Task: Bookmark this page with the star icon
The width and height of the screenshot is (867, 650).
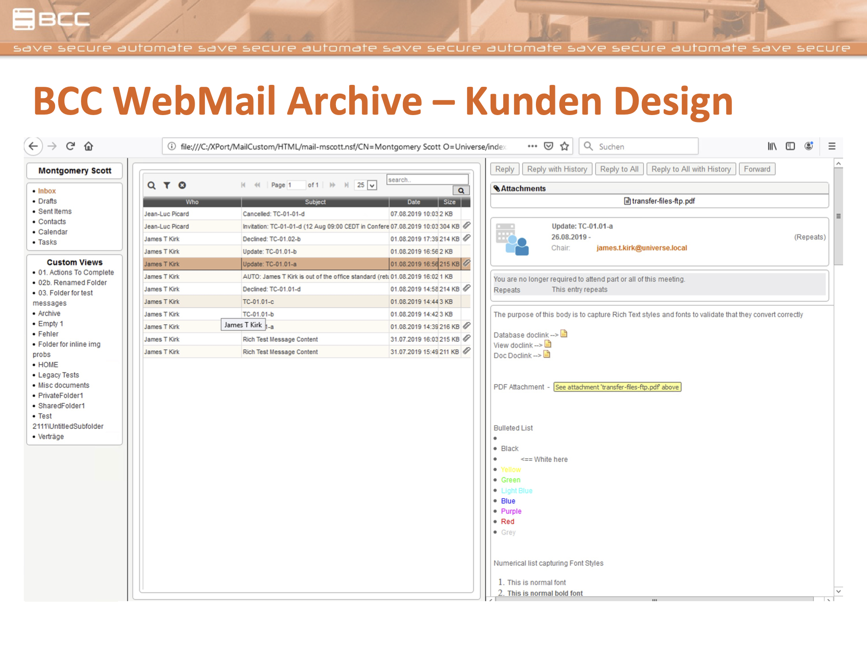Action: tap(565, 146)
